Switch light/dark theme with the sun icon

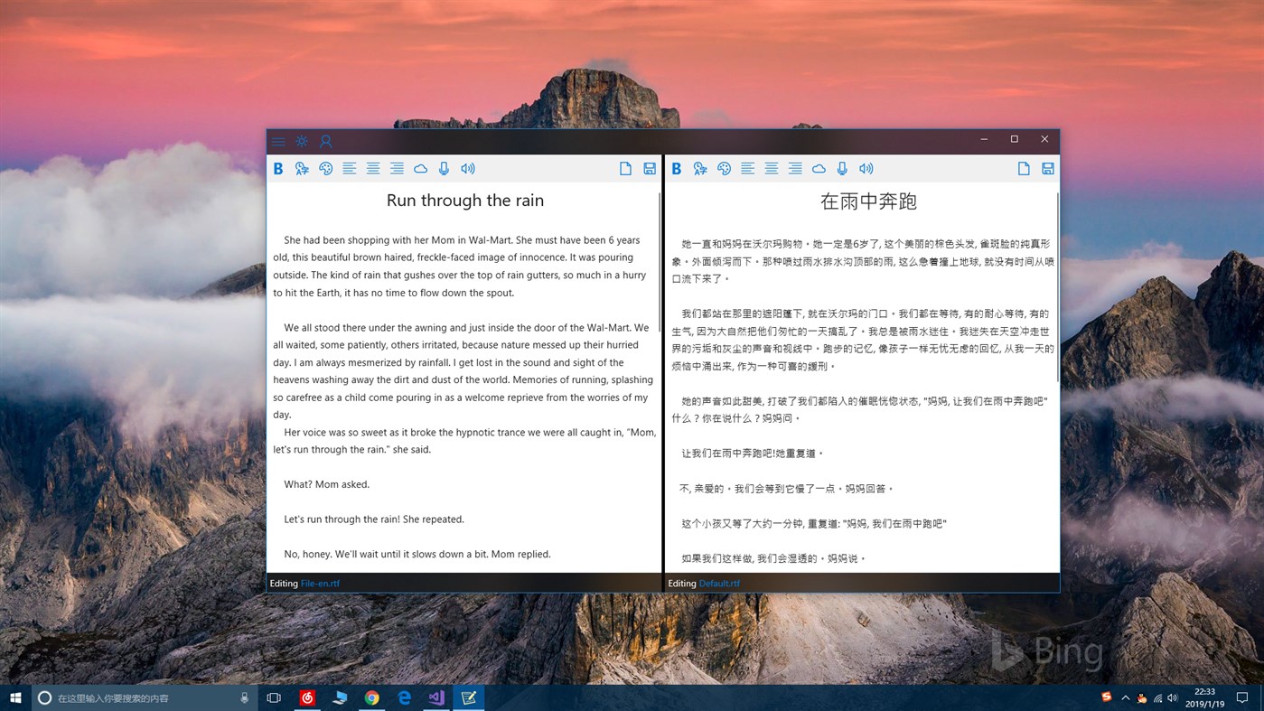[301, 141]
